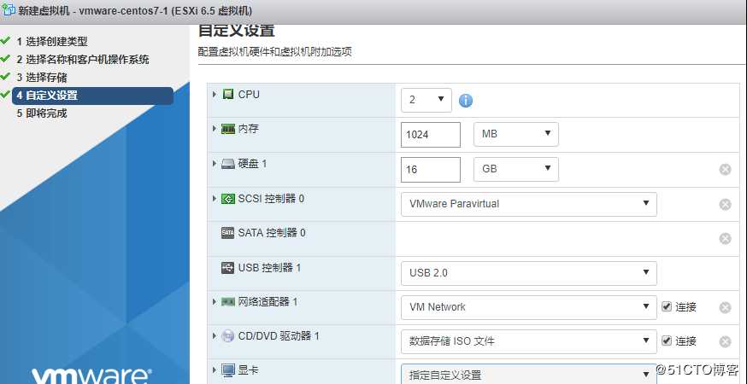Click the SATA 控制器 0 label
The image size is (747, 384).
[x=272, y=233]
